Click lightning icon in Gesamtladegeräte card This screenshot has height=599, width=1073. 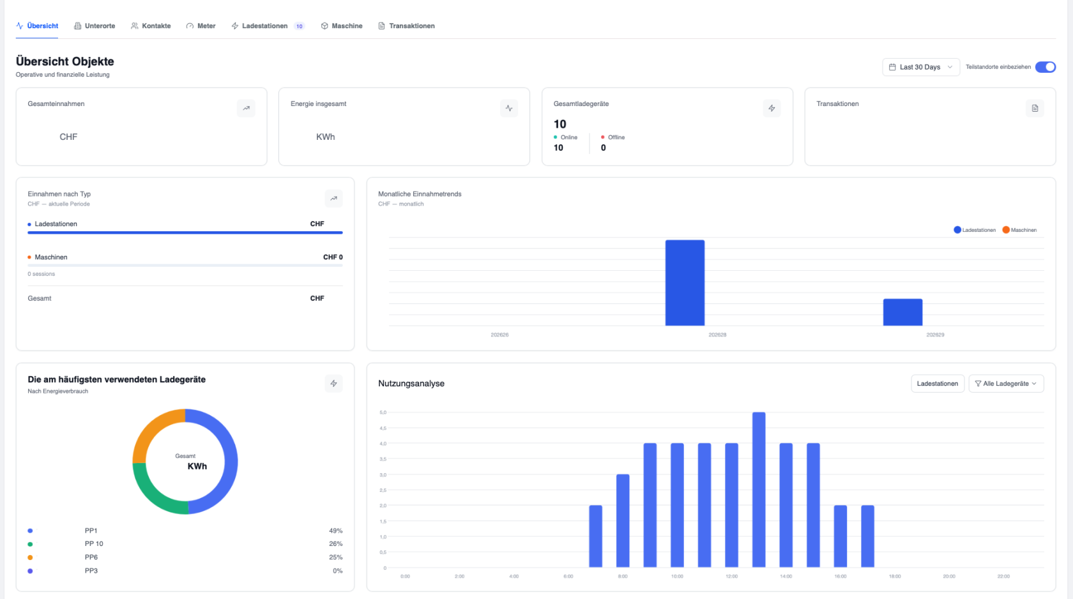[x=772, y=108]
